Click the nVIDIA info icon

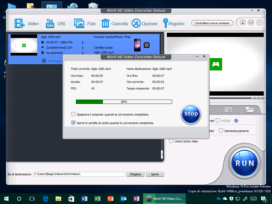click(236, 121)
